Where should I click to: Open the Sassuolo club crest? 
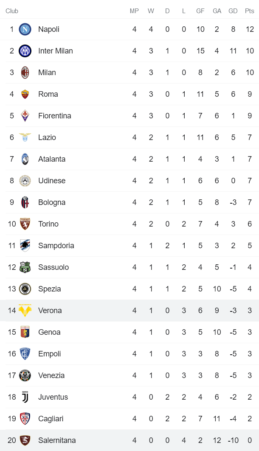tap(25, 267)
